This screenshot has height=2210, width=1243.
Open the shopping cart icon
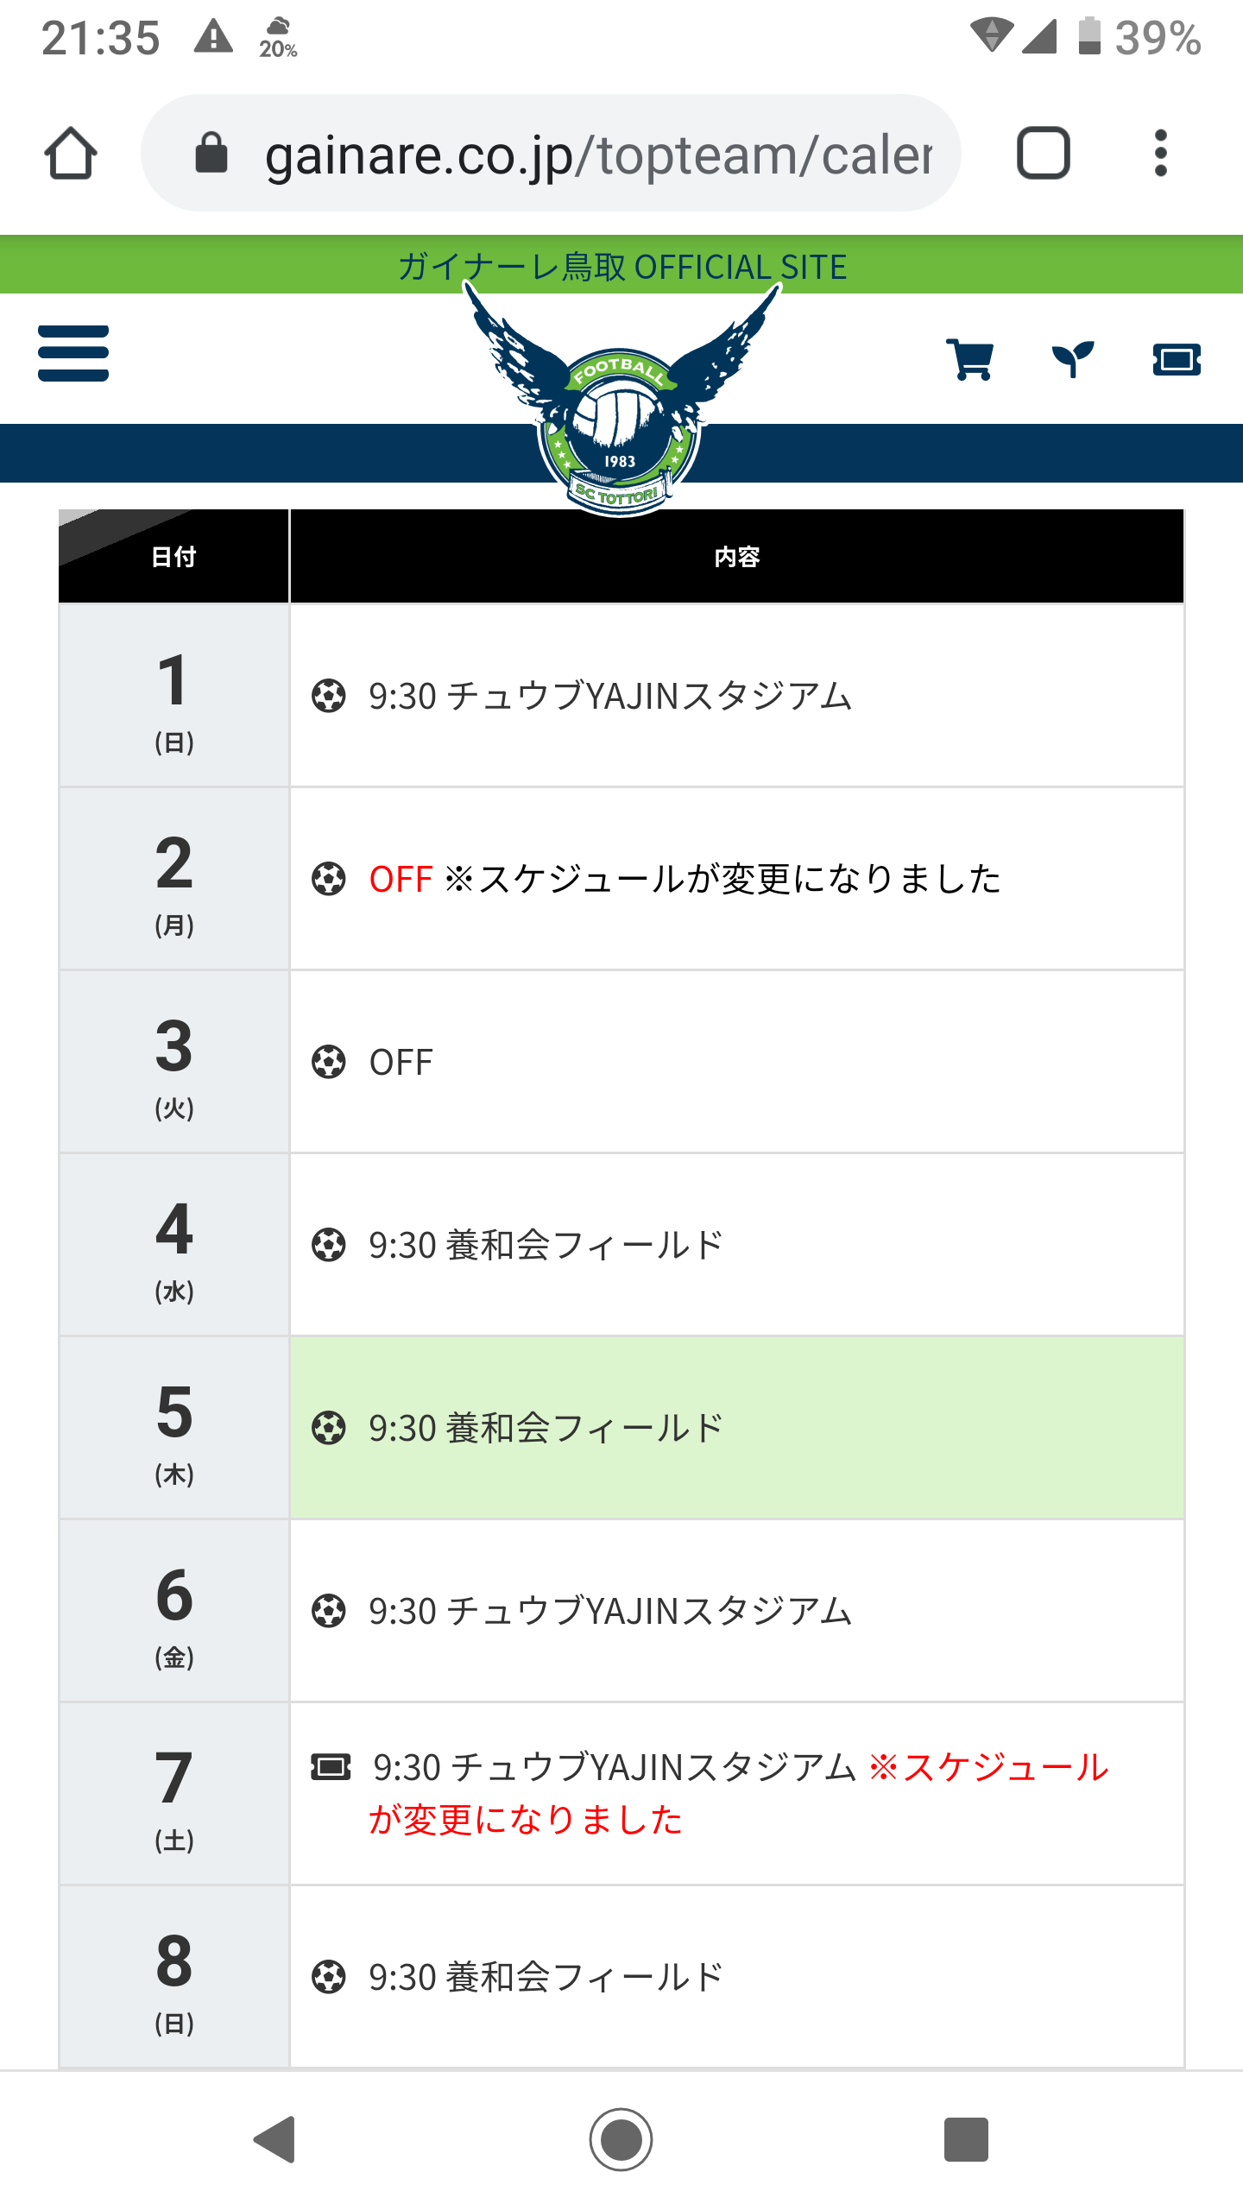[969, 359]
